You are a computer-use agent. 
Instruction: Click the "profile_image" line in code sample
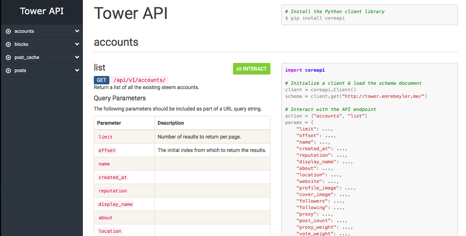[x=326, y=188]
